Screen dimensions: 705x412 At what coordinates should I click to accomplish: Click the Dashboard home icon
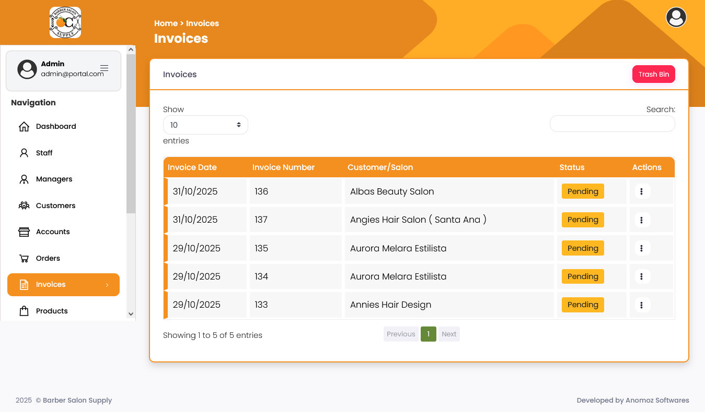click(x=24, y=127)
